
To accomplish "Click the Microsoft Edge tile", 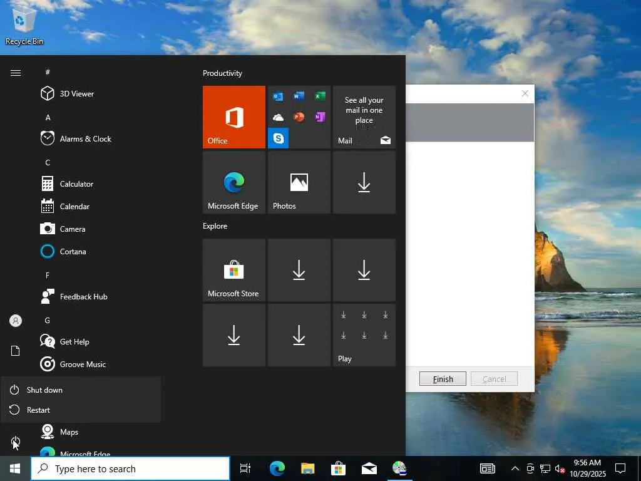I will point(234,182).
